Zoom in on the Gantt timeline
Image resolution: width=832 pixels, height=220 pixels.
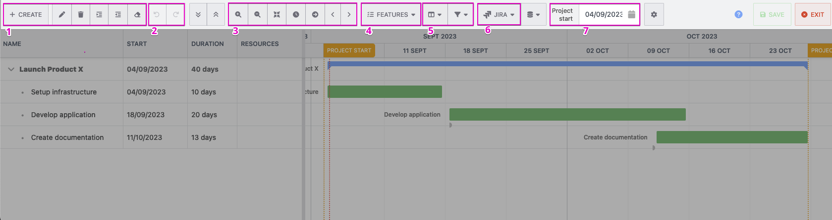(238, 15)
